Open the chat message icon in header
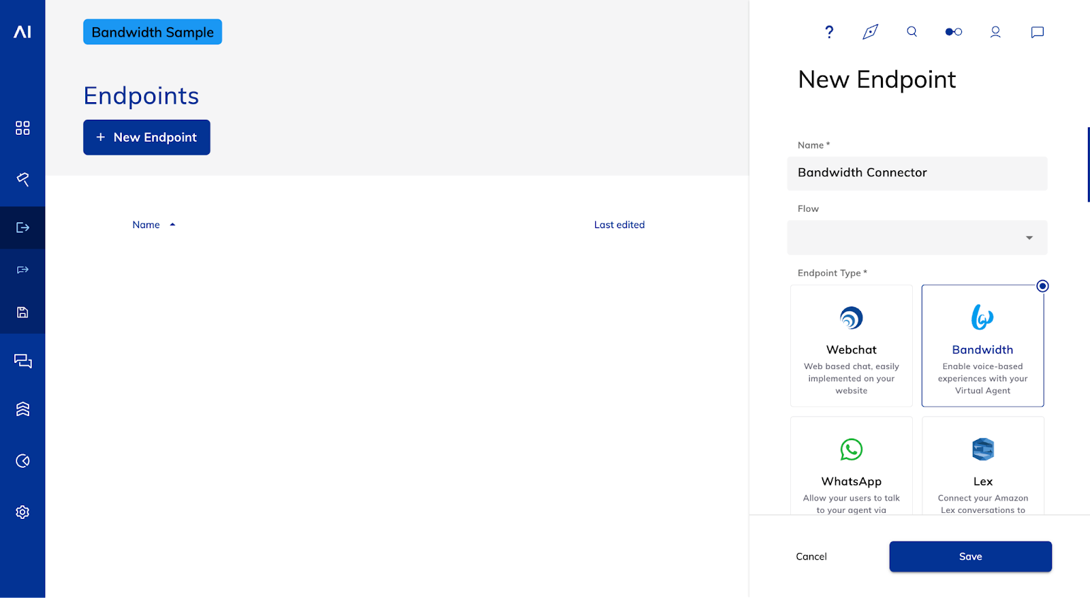 click(1038, 32)
